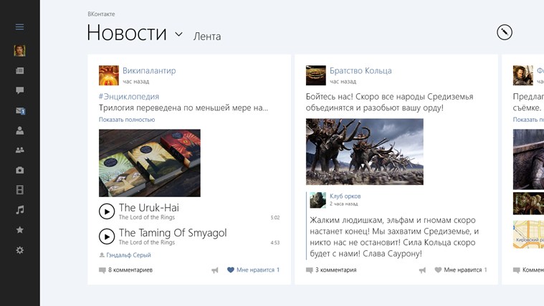Image resolution: width=544 pixels, height=306 pixels.
Task: Click The Taming Of Smyagol song title
Action: 173,232
